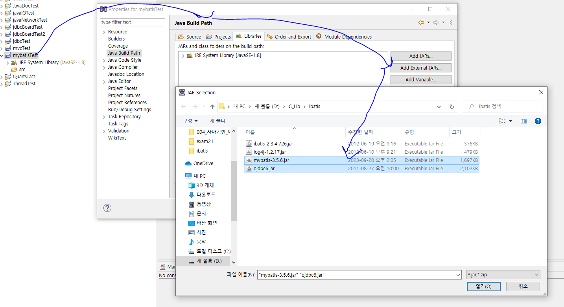Screen dimensions: 564x307
Task: Expand the address bar path history dropdown
Action: click(439, 107)
